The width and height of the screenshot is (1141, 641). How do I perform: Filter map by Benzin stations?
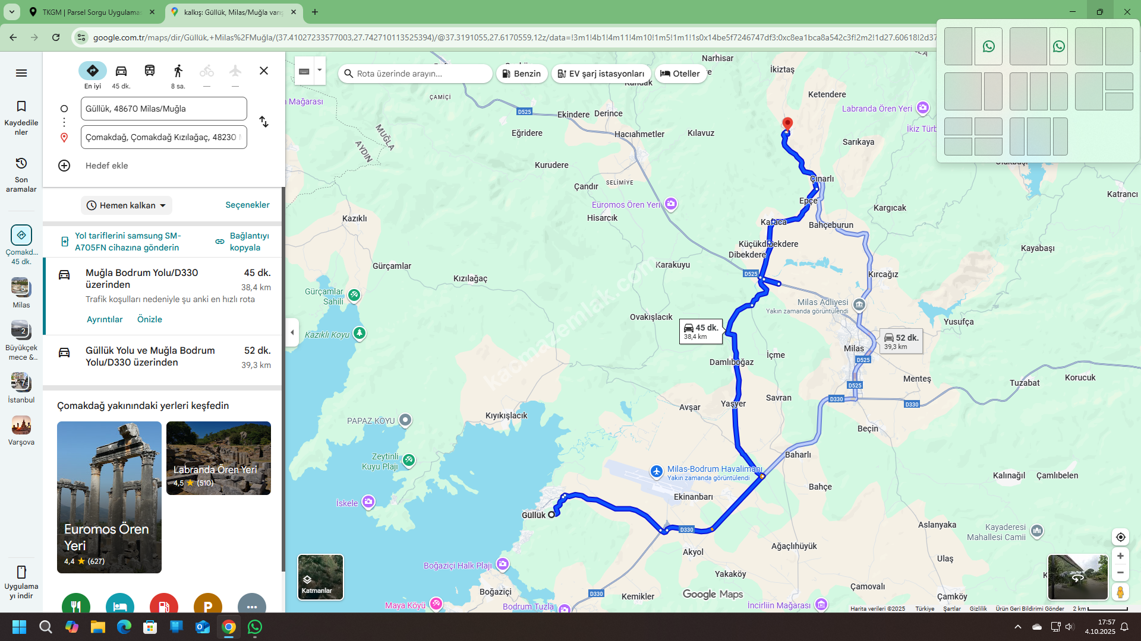(x=521, y=74)
